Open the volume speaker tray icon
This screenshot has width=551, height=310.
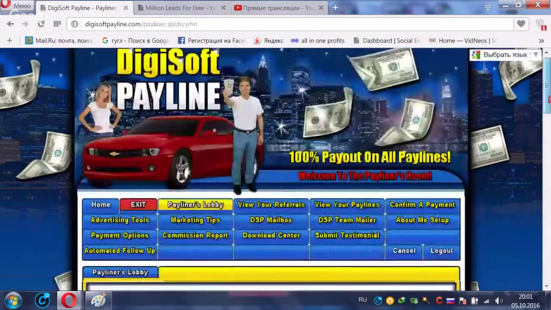[x=499, y=301]
